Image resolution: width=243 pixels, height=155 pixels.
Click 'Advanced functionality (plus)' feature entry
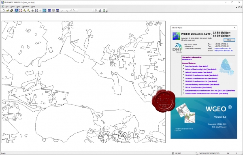pos(201,69)
